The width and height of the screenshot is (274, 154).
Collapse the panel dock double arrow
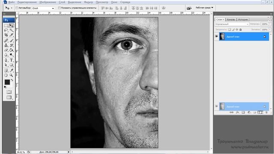271,14
